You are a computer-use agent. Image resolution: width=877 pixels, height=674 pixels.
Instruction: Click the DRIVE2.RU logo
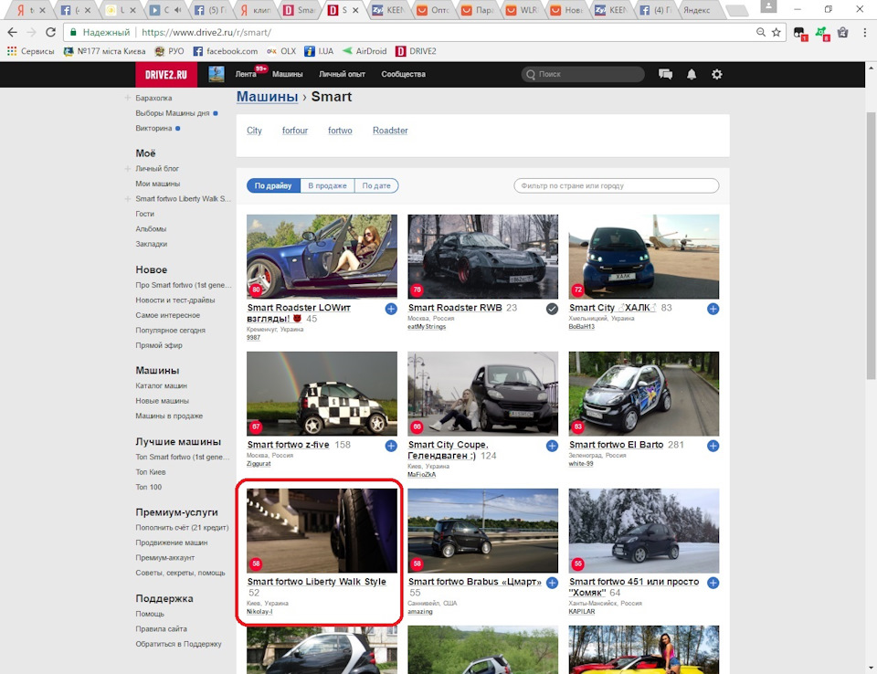pyautogui.click(x=166, y=74)
